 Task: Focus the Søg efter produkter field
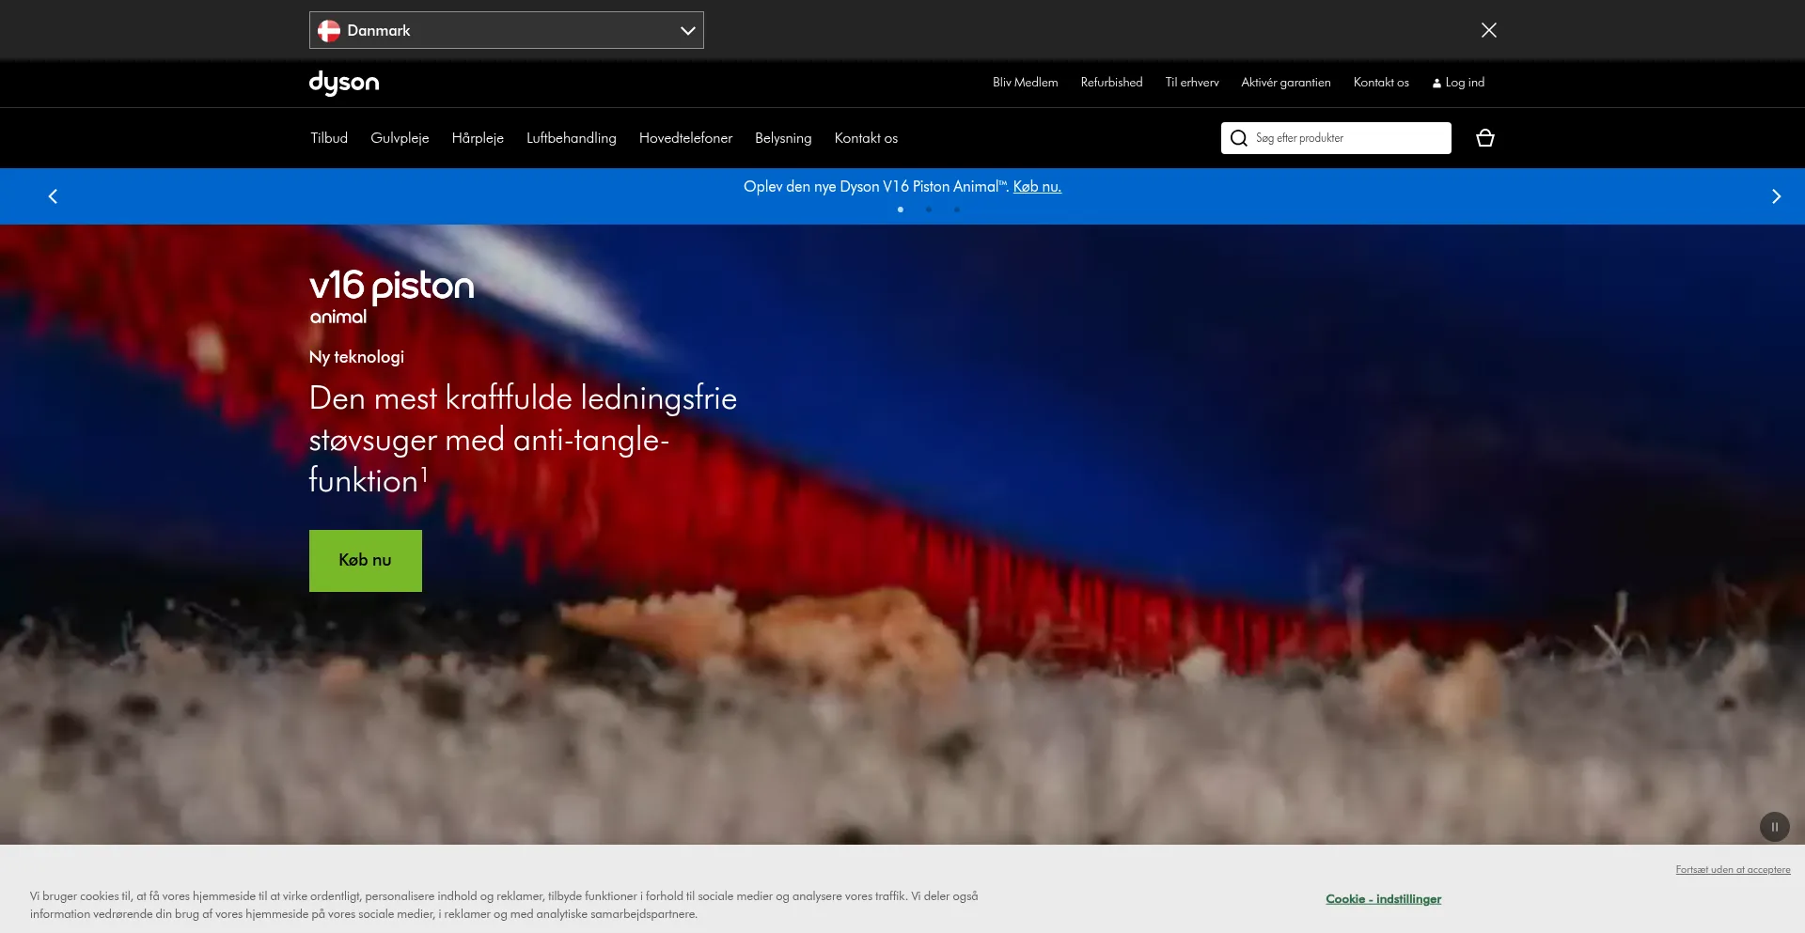[x=1336, y=138]
